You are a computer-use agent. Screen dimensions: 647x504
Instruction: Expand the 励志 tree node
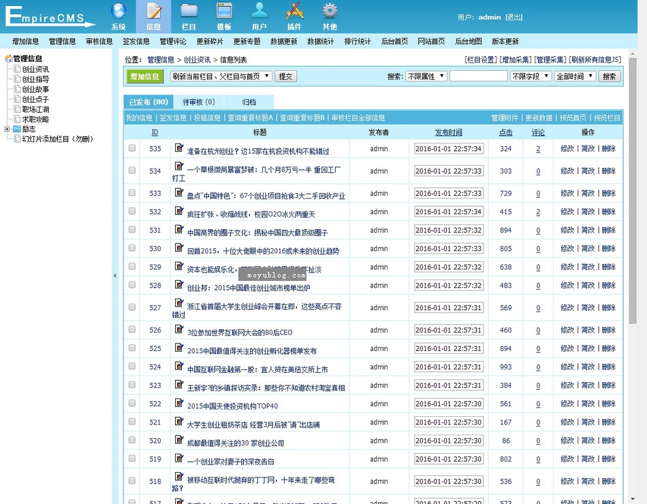tap(7, 129)
